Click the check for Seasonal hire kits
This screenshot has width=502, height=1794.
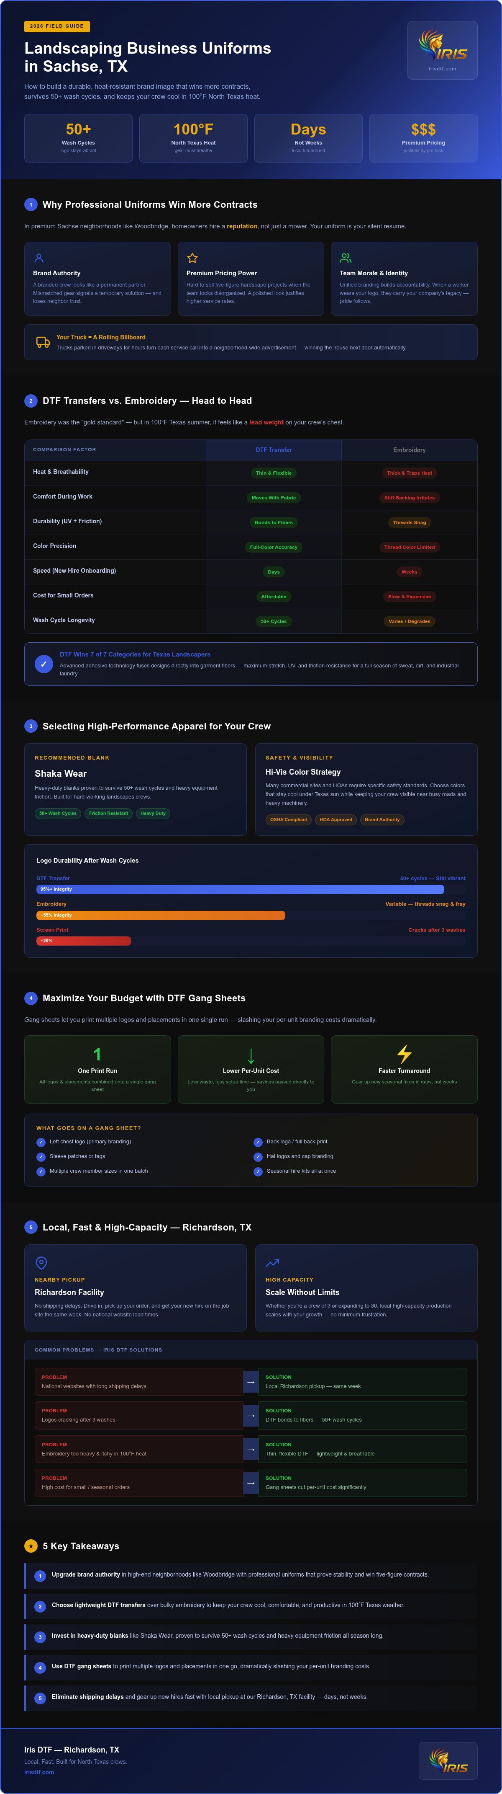click(x=258, y=1171)
